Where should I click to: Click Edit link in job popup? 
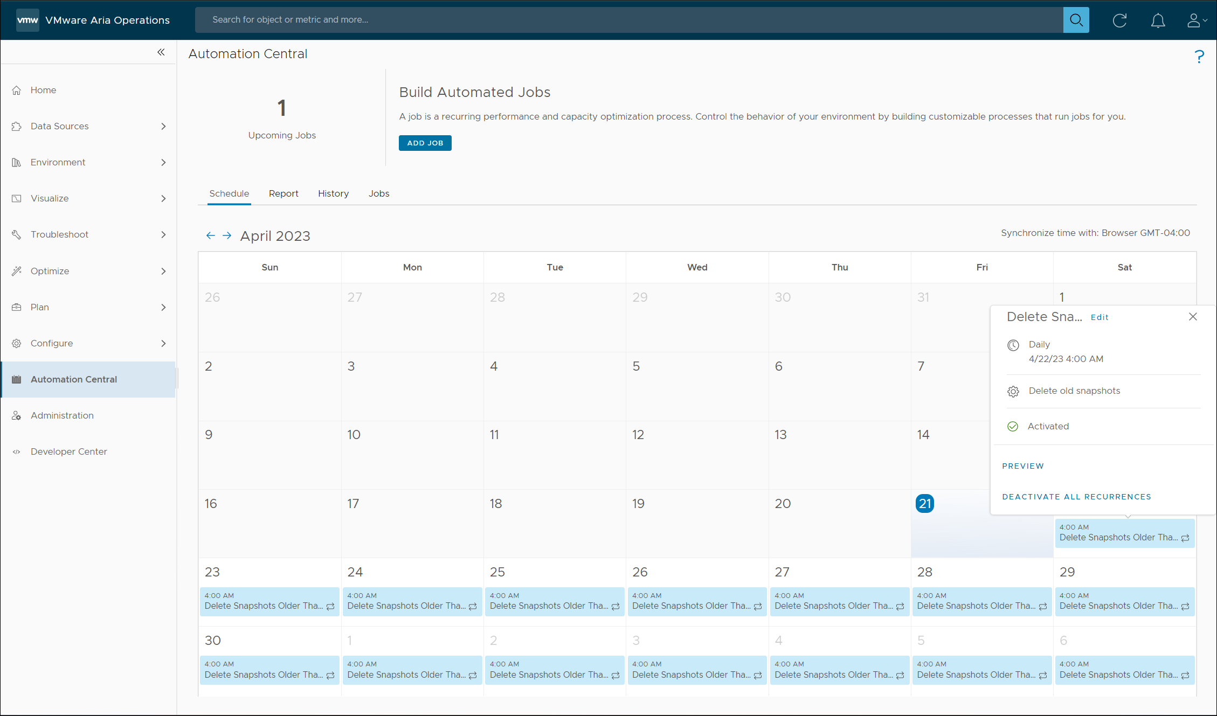[1099, 317]
